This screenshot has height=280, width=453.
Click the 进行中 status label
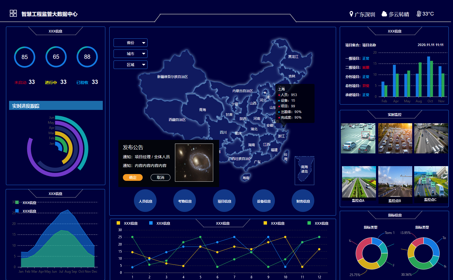51,83
